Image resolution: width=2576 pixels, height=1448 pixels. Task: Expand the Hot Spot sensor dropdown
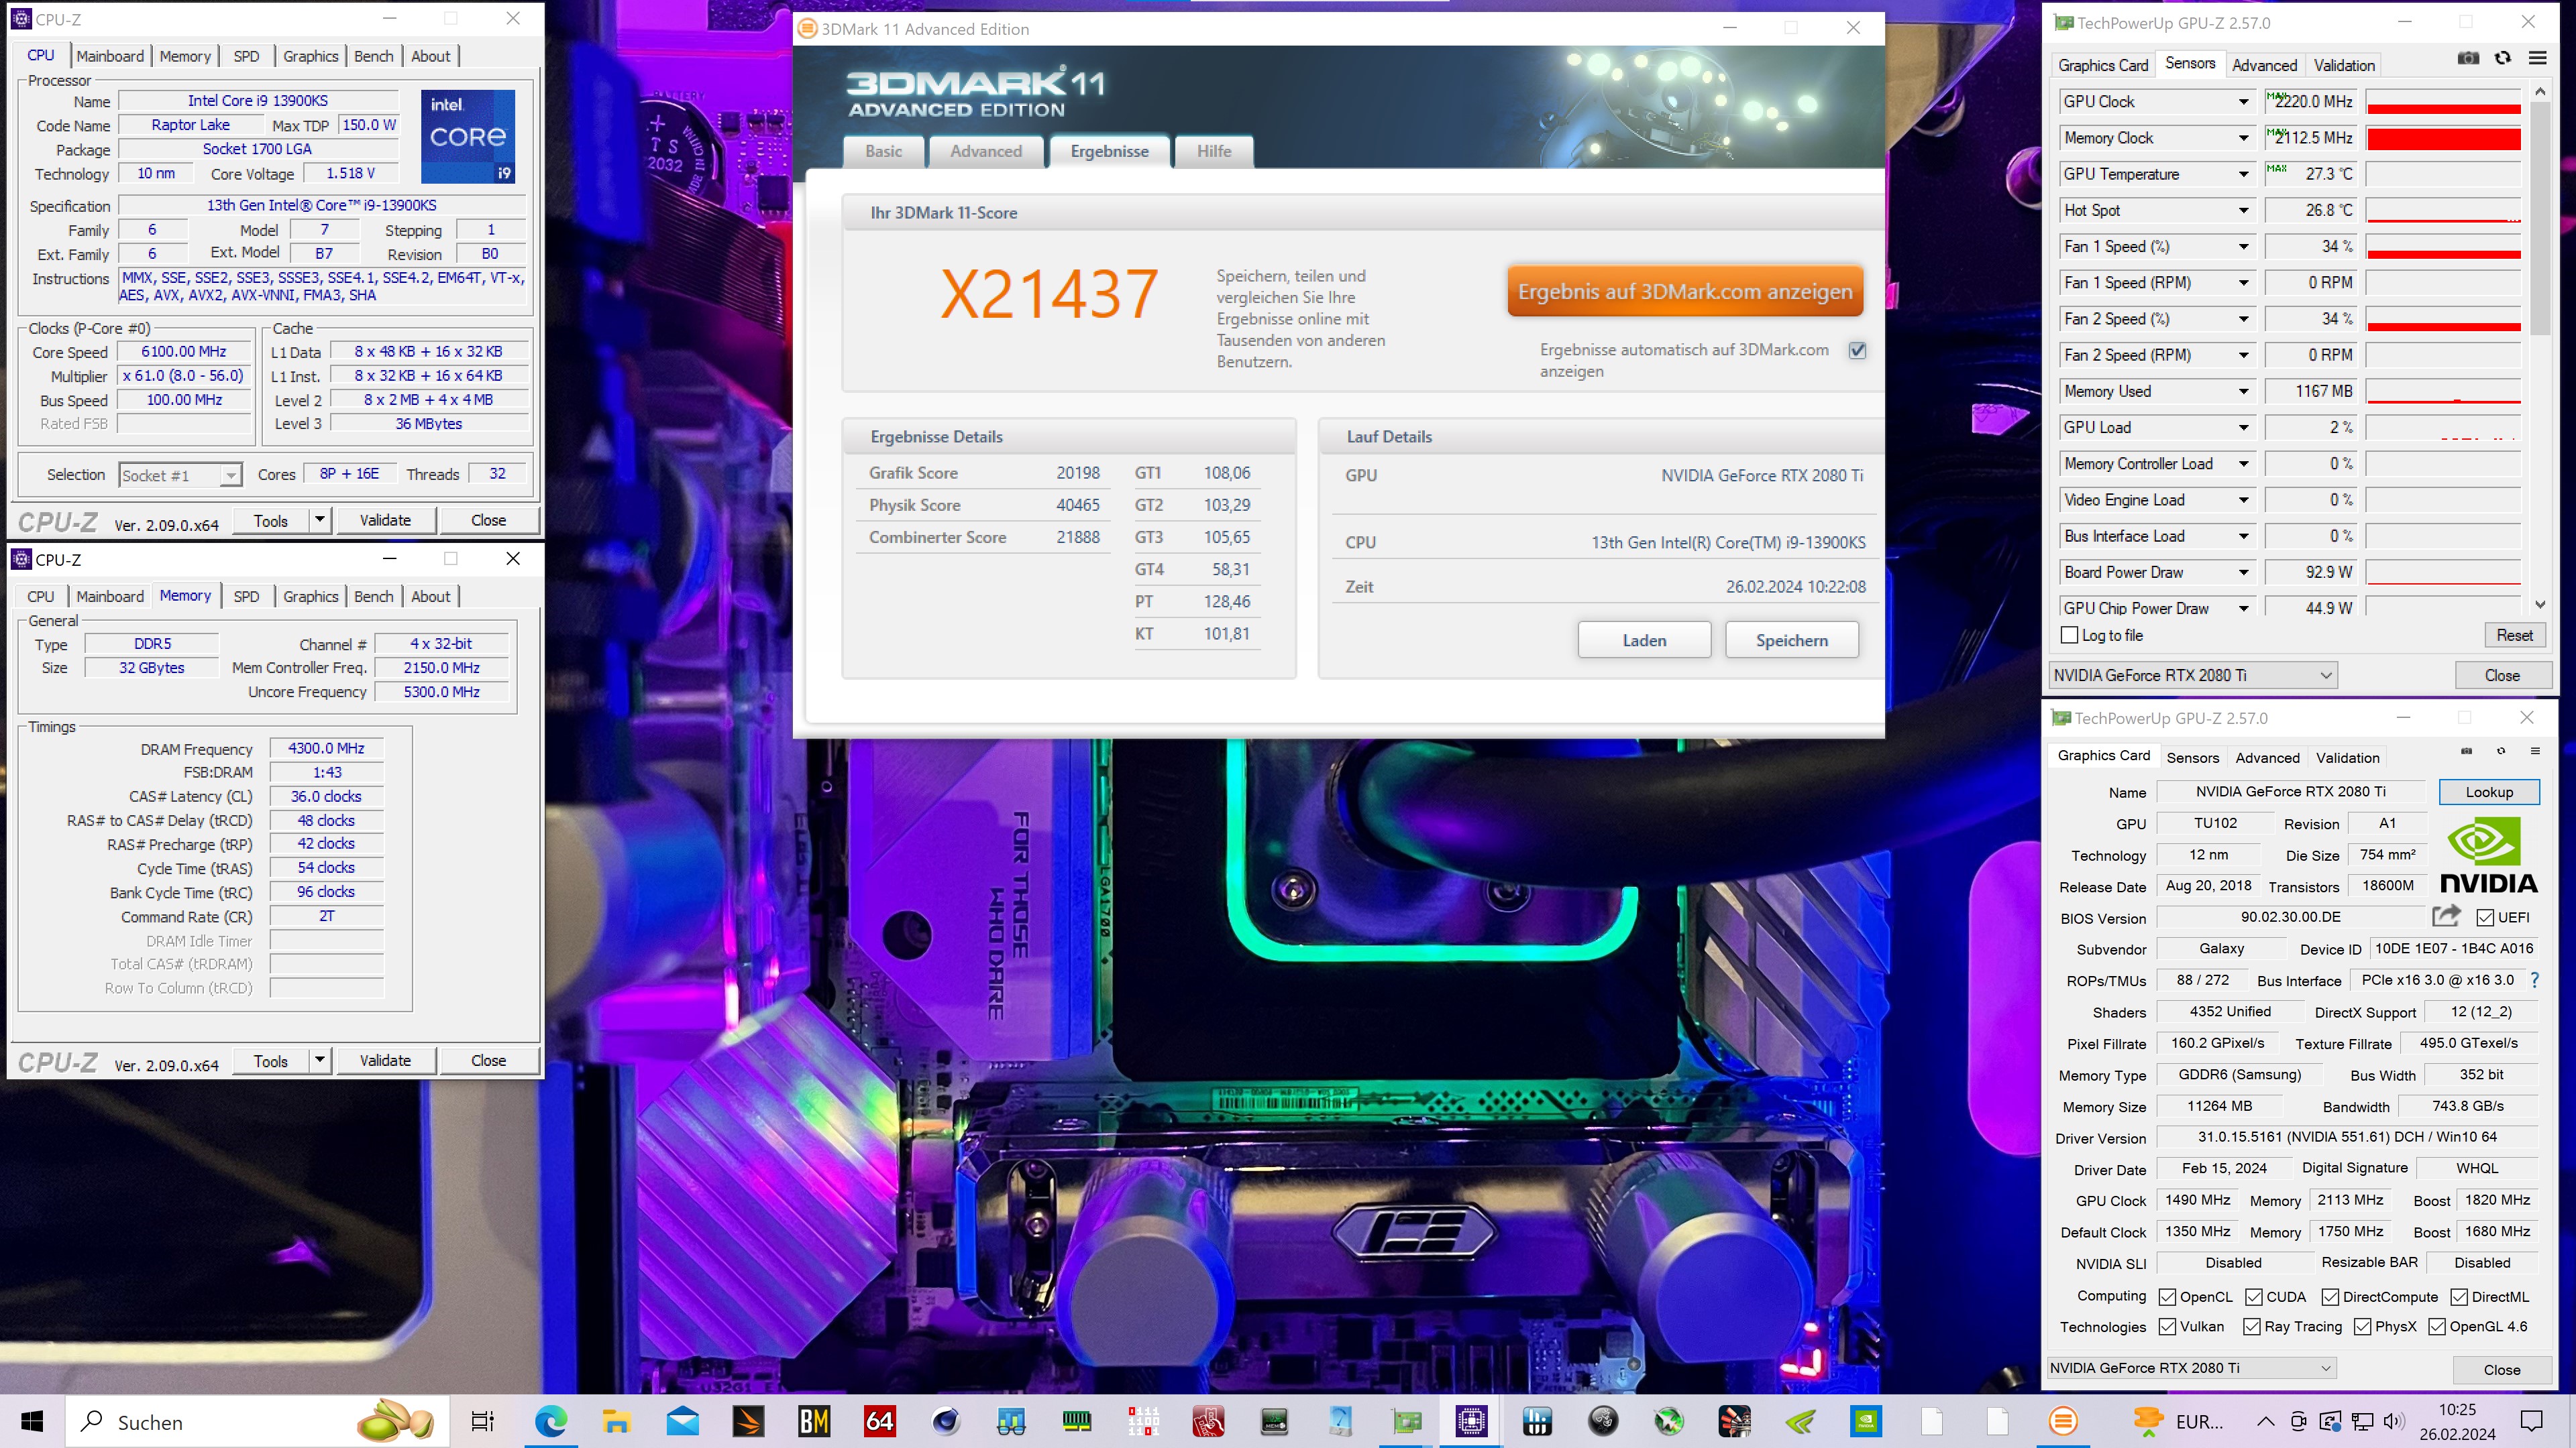tap(2243, 211)
